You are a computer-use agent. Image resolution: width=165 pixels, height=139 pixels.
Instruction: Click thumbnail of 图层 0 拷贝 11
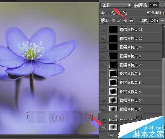coord(113,29)
